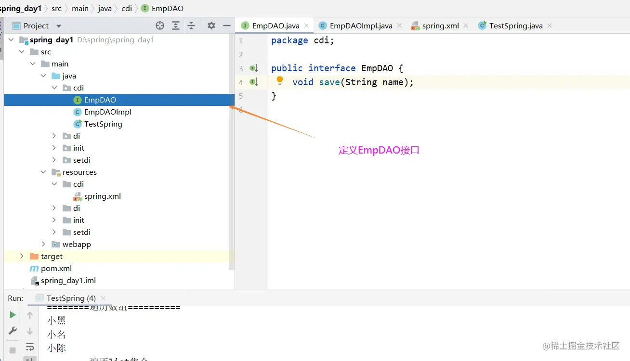The height and width of the screenshot is (361, 630).
Task: Close the EmpDAOImpl.java editor tab
Action: (398, 26)
